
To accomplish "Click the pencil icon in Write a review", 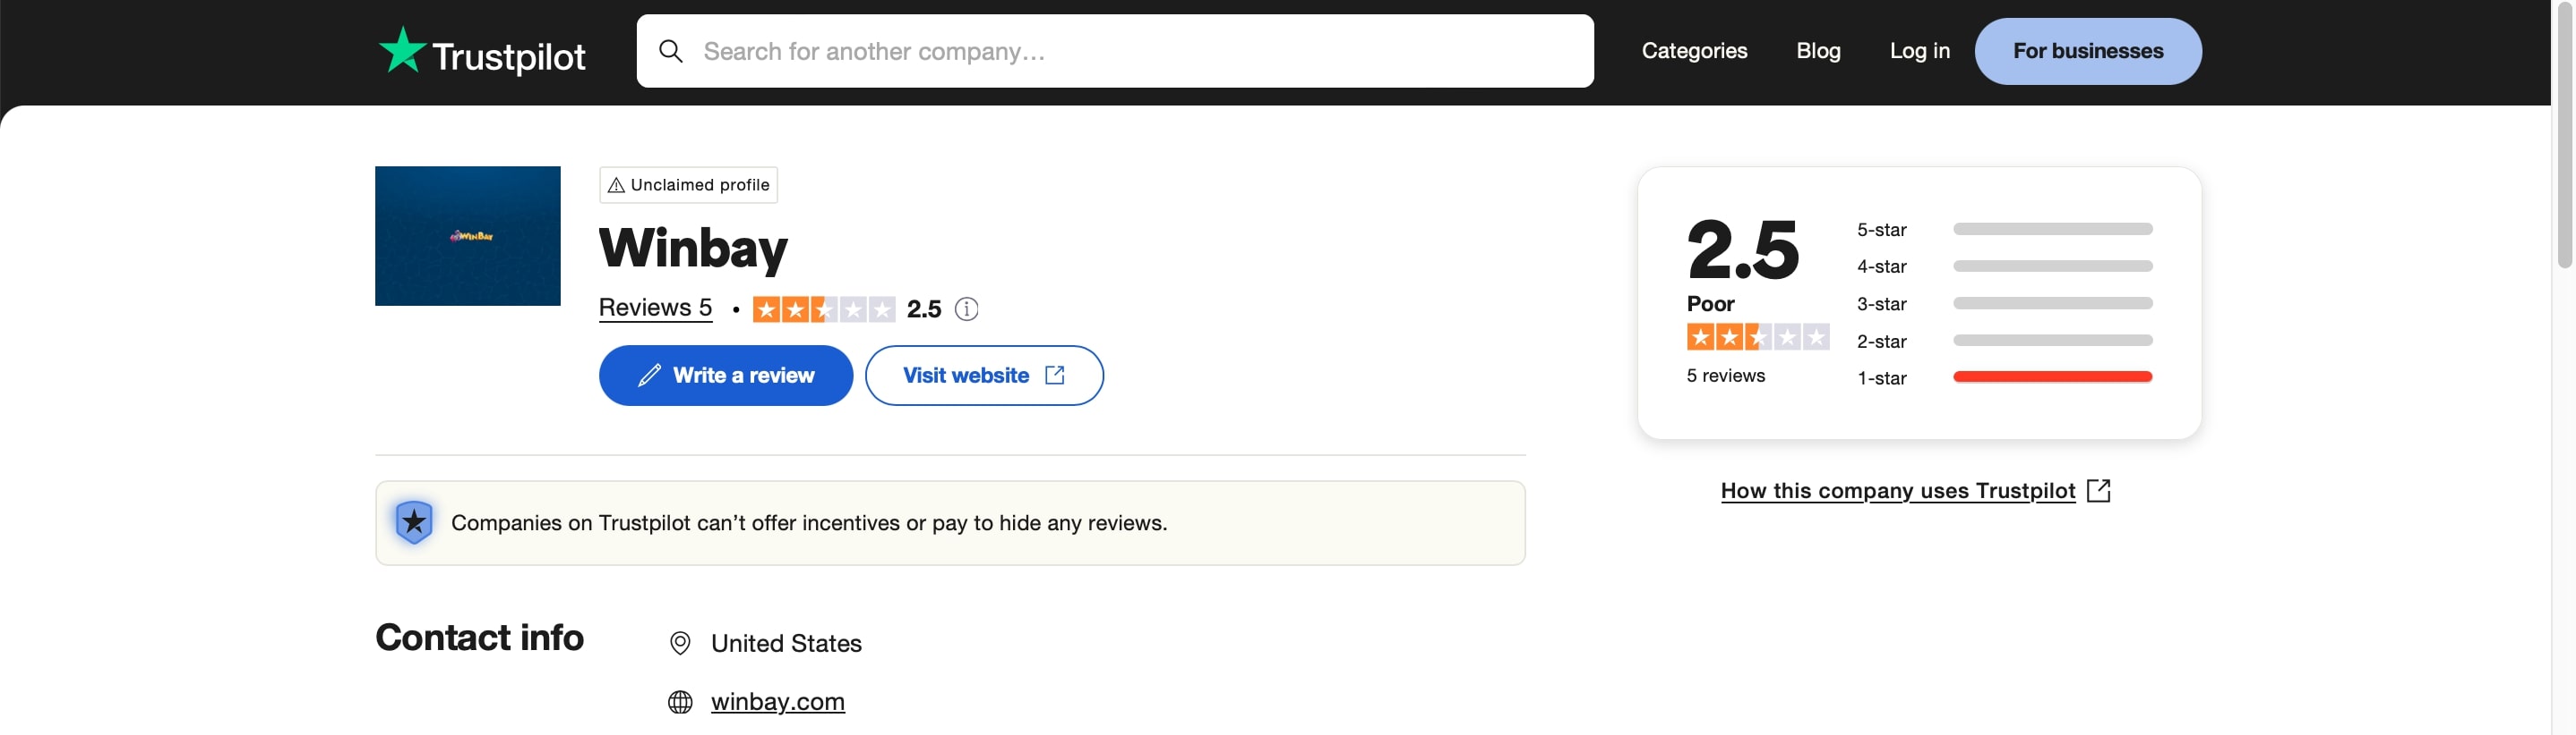I will pyautogui.click(x=649, y=376).
